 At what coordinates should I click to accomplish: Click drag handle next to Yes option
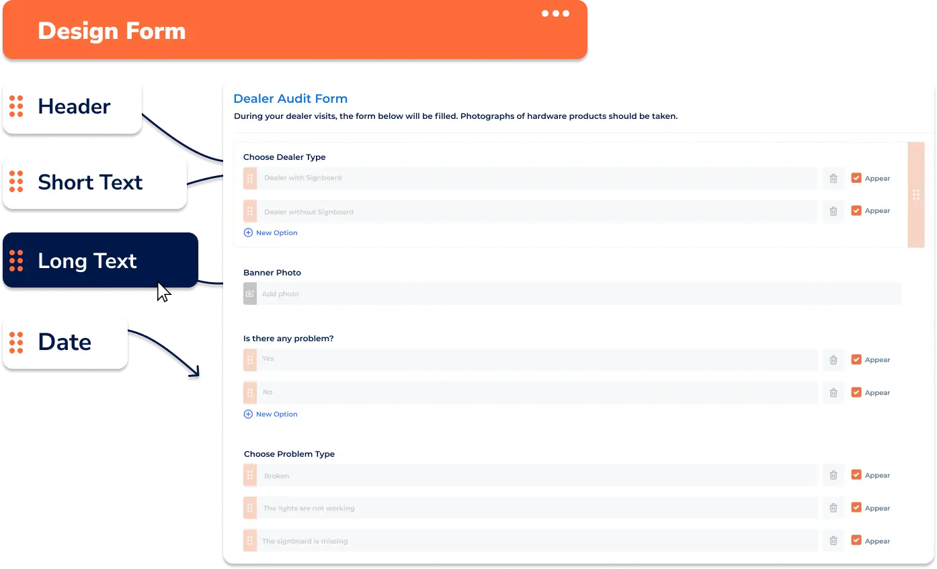click(250, 359)
